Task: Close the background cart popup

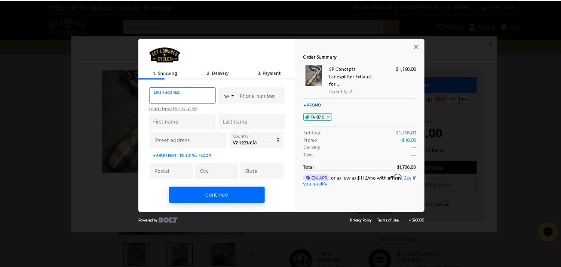Action: [x=491, y=44]
